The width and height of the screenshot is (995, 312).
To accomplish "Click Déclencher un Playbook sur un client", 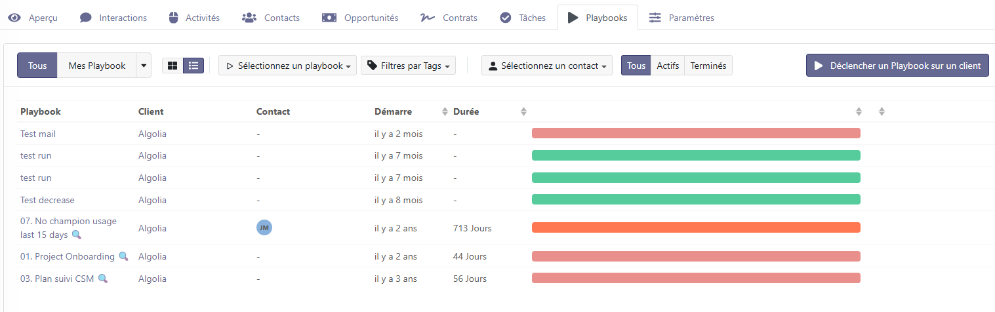I will click(x=897, y=66).
